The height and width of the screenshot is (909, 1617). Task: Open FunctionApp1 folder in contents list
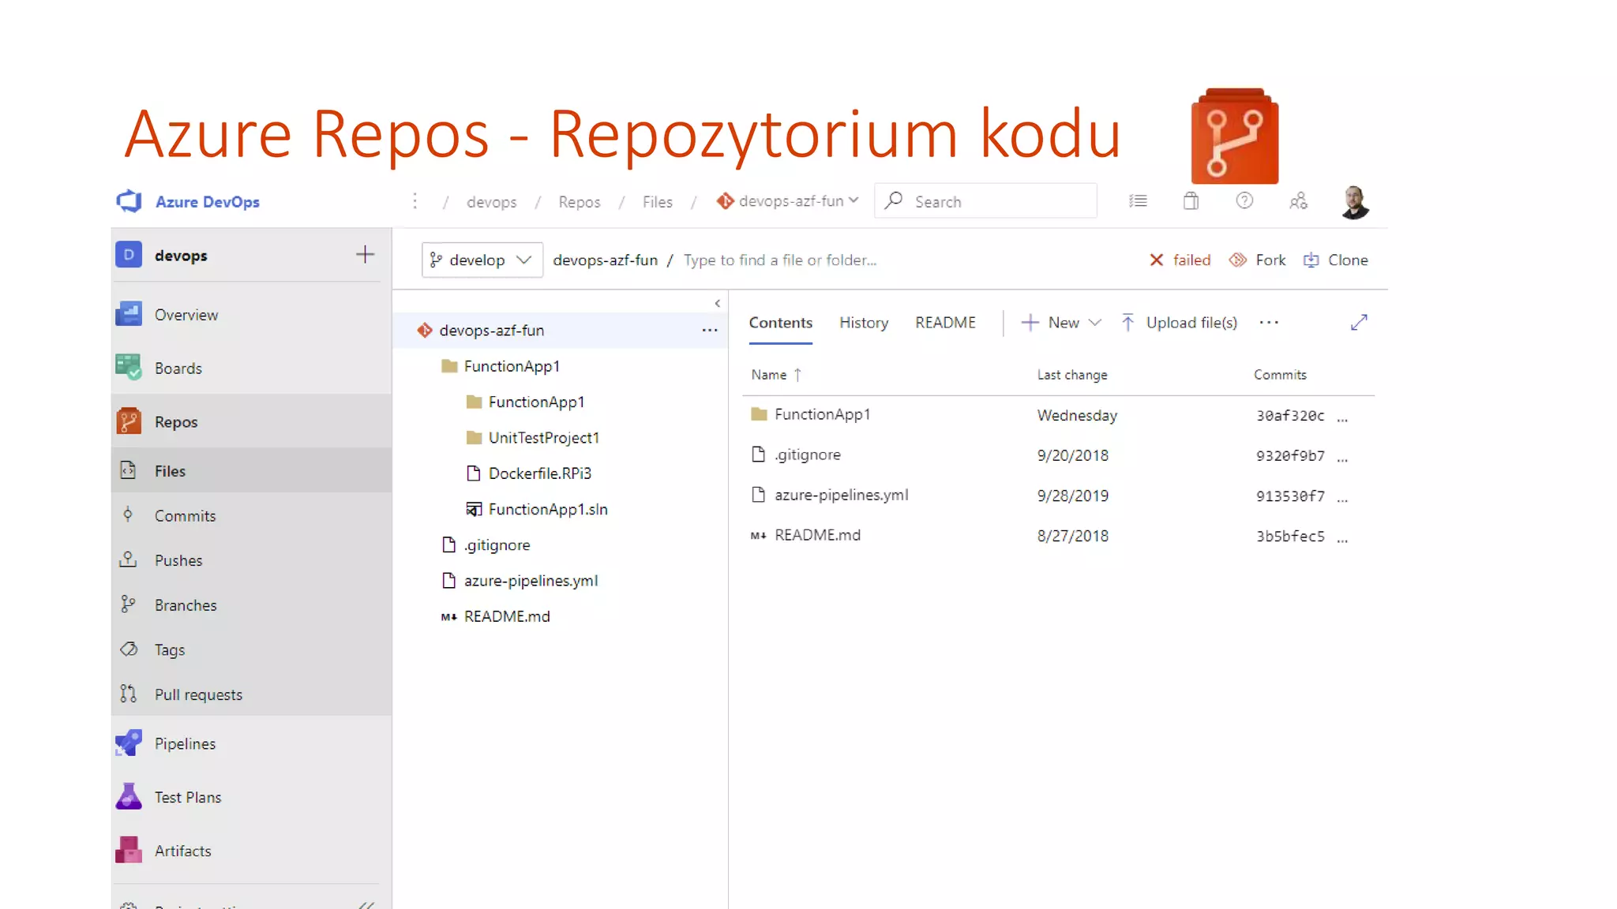pyautogui.click(x=822, y=414)
